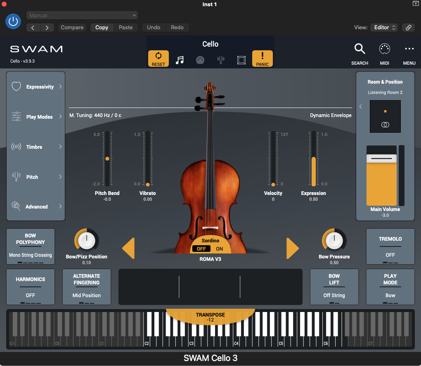
Task: Open Timbre menu label
Action: [x=34, y=147]
